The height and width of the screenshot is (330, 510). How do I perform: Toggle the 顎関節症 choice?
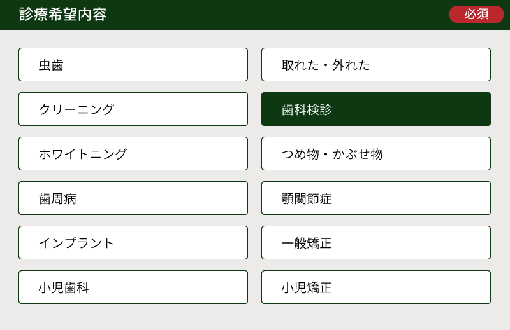(x=375, y=198)
